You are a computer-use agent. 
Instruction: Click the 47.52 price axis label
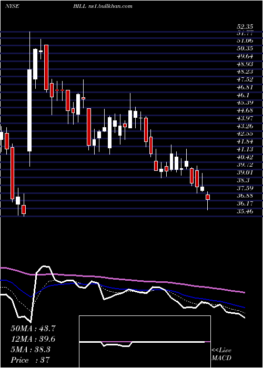coord(245,79)
